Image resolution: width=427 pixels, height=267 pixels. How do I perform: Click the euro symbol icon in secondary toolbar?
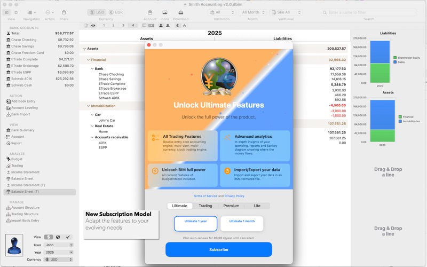(178, 25)
